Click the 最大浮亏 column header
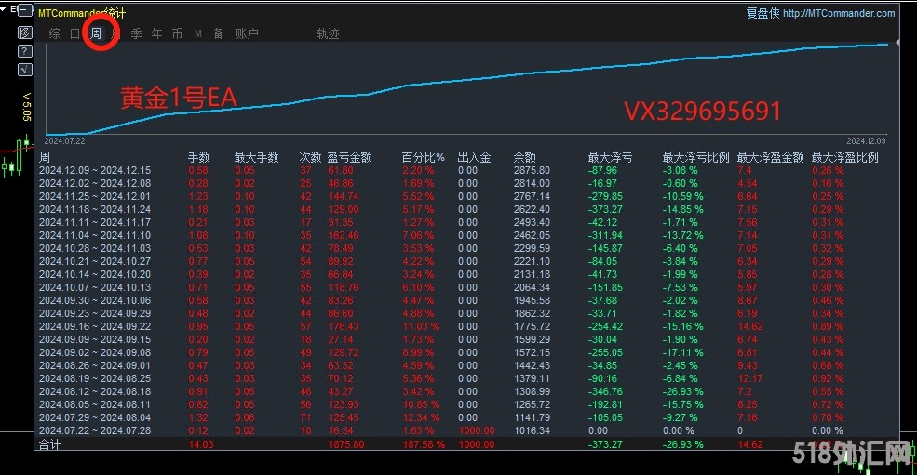 [610, 157]
